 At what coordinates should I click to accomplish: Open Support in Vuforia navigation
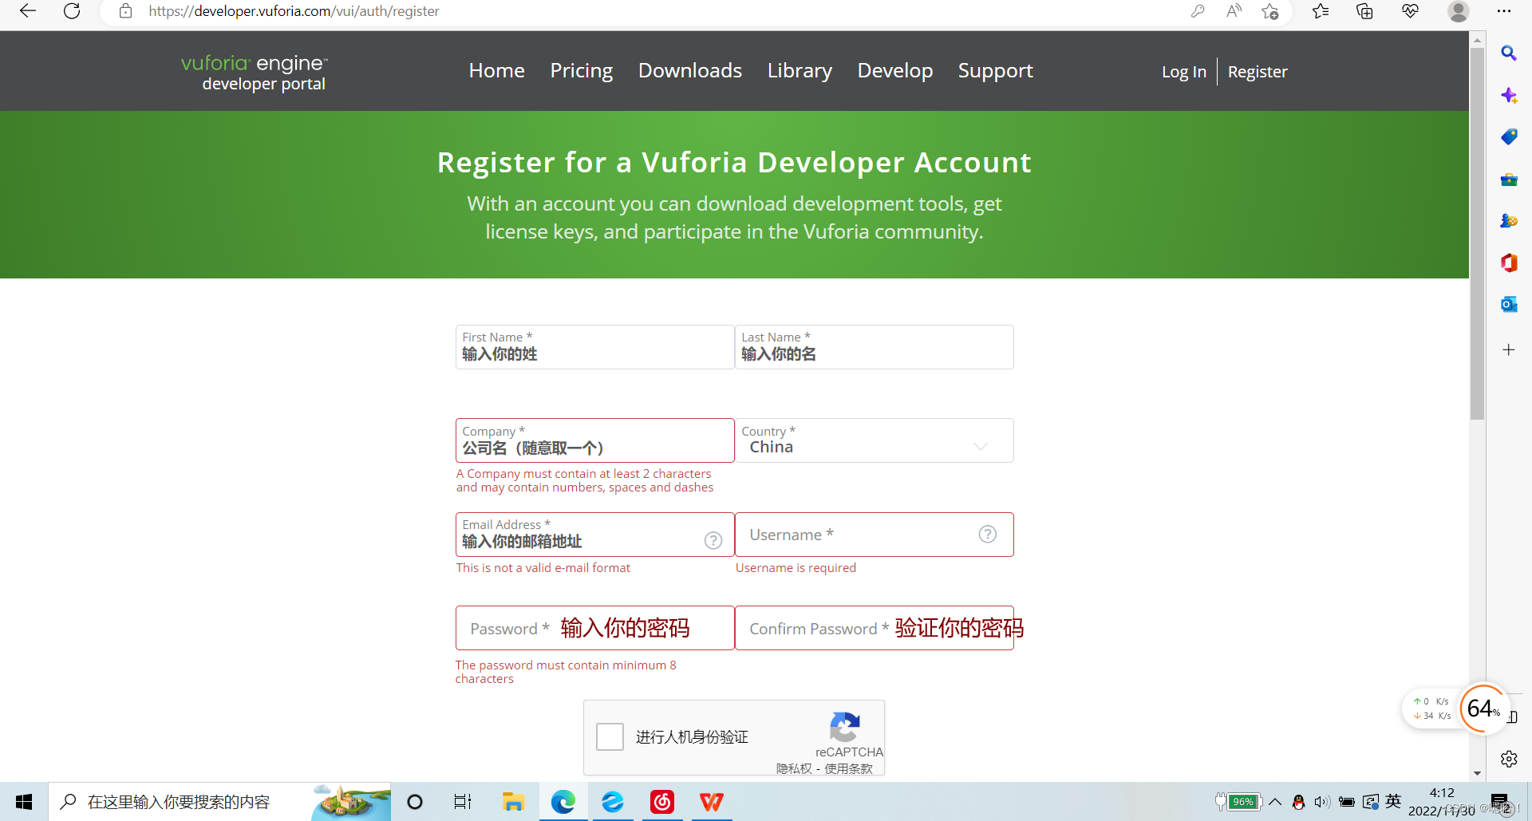(x=996, y=71)
